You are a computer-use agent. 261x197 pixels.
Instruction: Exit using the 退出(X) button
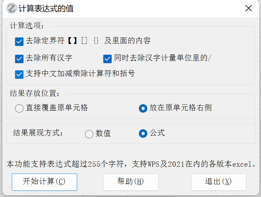pos(218,182)
